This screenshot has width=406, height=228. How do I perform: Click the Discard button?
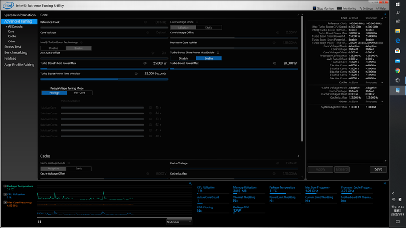point(342,169)
